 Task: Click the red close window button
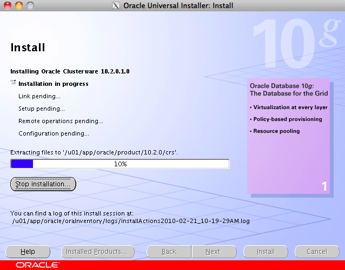(x=7, y=5)
